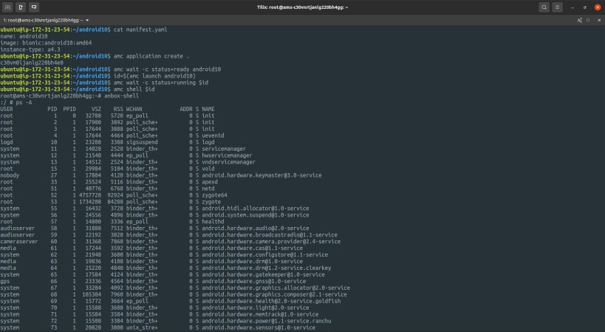Viewport: 605px width, 332px height.
Task: Click 'android.hardware.graphics.composer@2.1-service' entry
Action: [274, 294]
